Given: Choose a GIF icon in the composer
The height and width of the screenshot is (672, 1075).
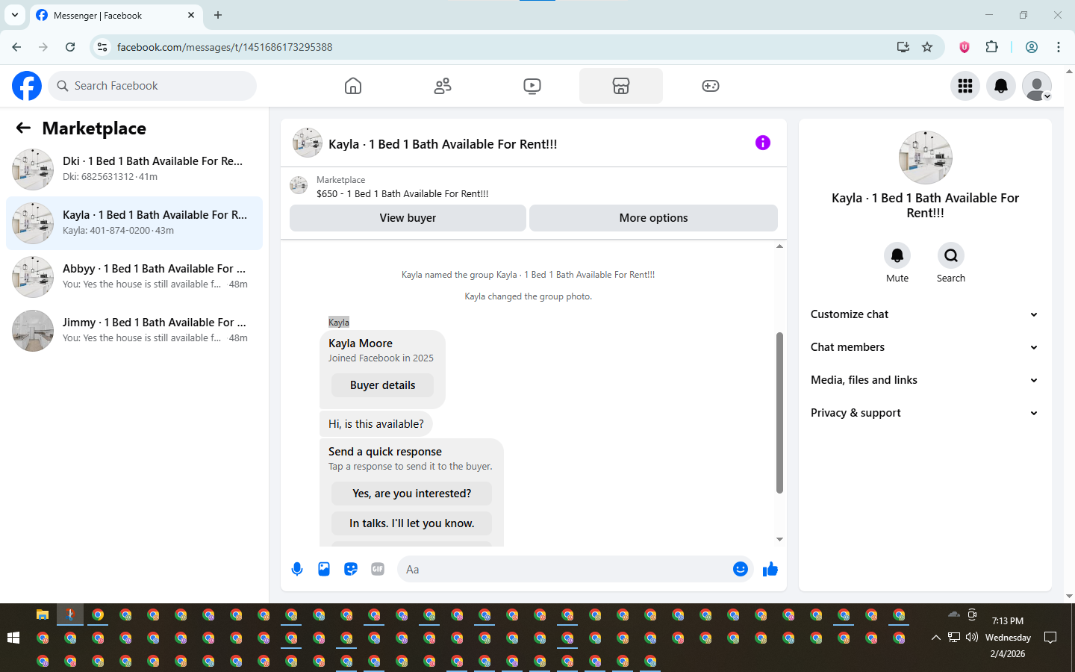Looking at the screenshot, I should tap(378, 569).
